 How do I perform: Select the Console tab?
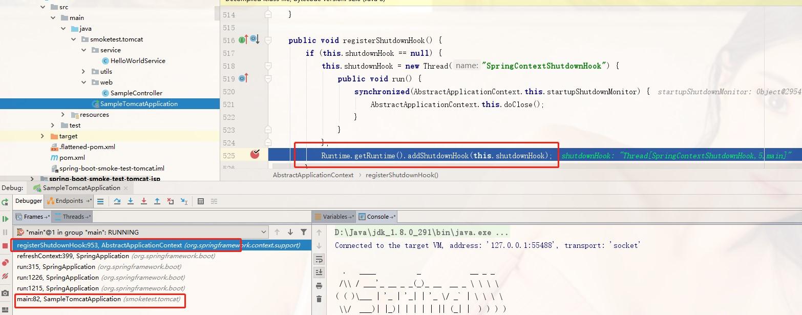[378, 217]
